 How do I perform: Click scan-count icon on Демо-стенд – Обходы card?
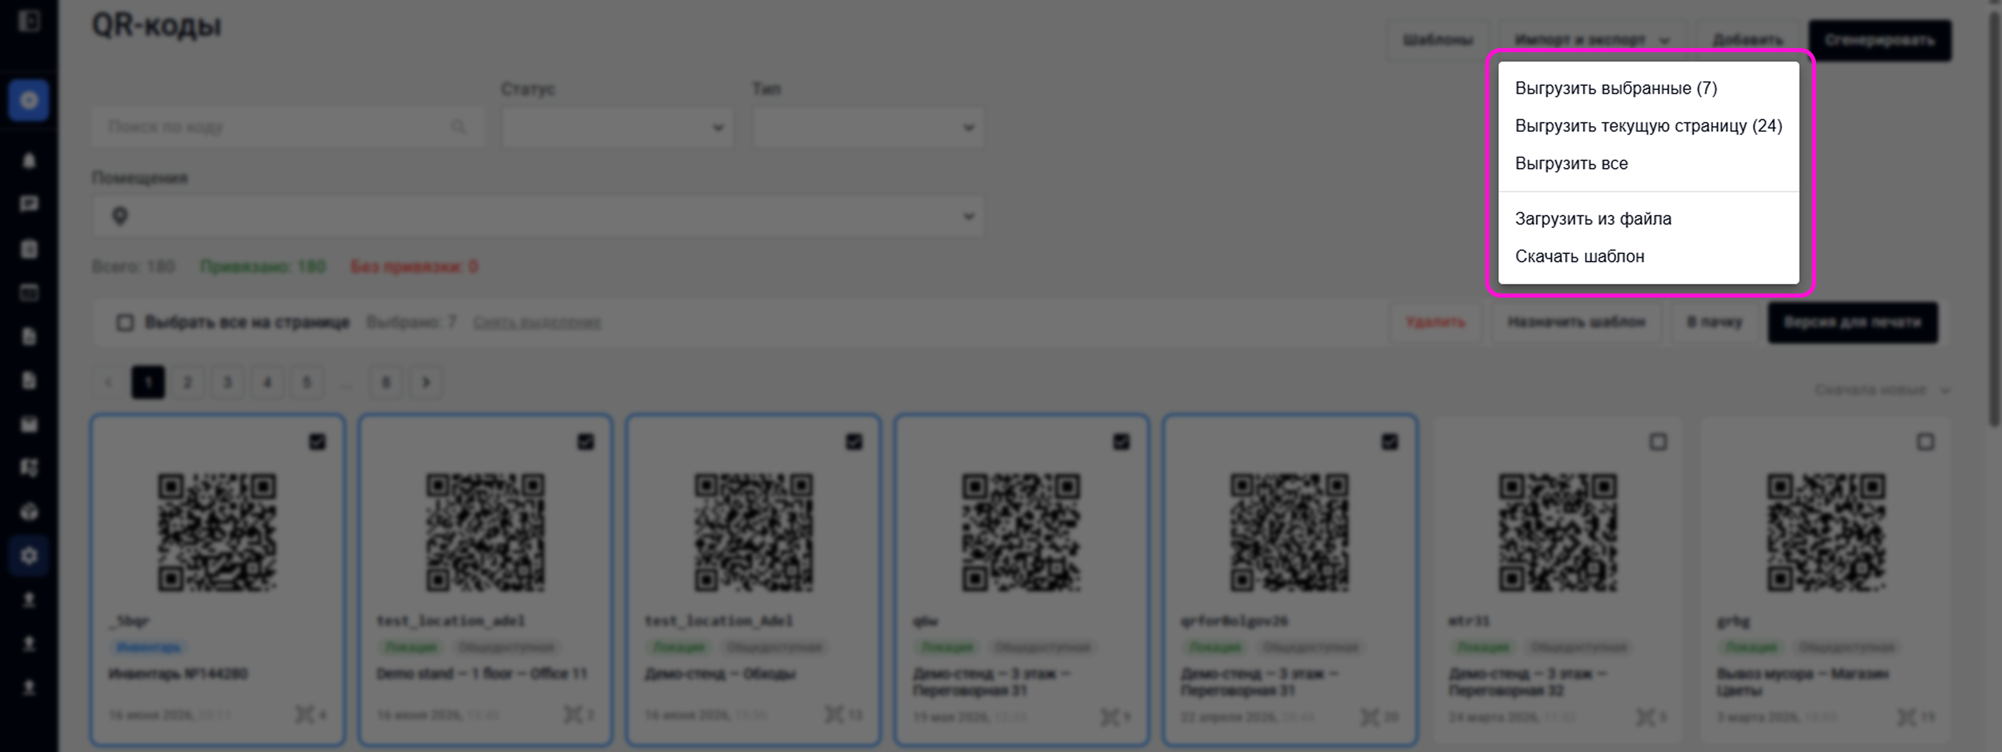point(833,715)
